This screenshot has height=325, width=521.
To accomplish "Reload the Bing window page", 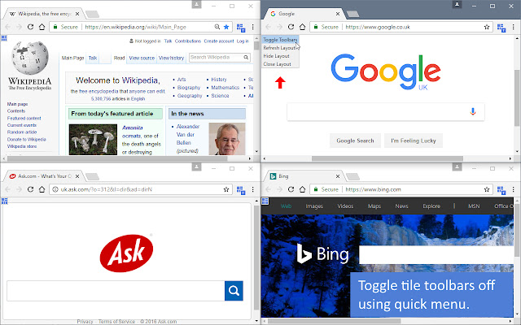I will [291, 189].
